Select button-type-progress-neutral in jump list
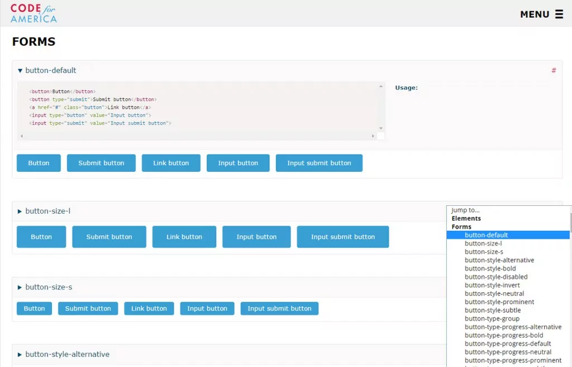 (x=508, y=352)
